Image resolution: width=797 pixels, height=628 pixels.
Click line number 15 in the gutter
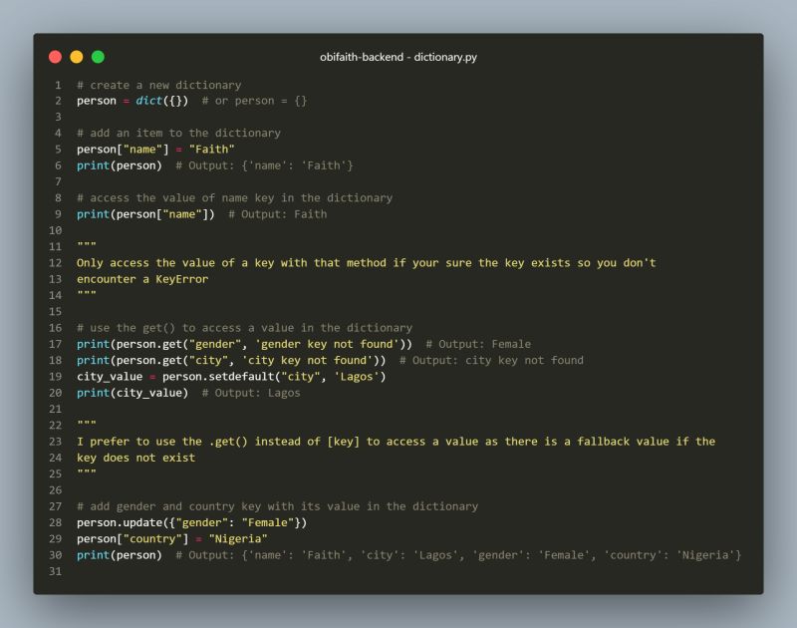click(56, 312)
